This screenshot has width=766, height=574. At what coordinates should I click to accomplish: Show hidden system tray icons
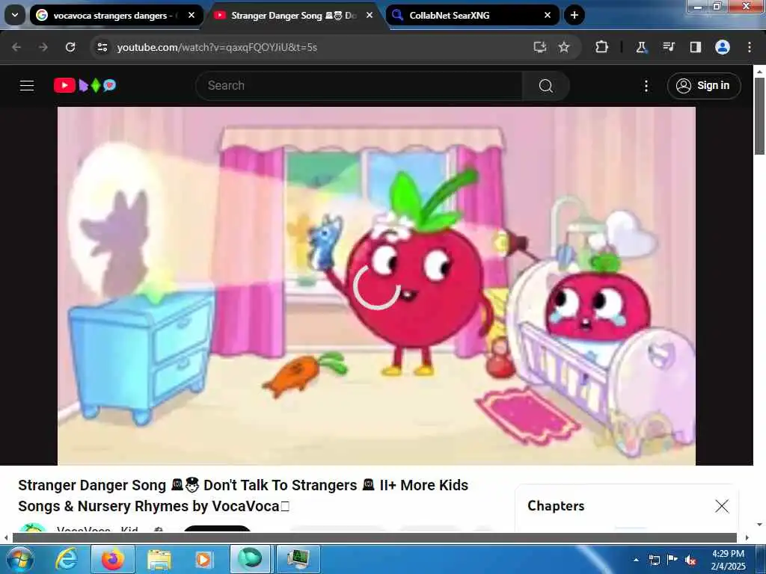pyautogui.click(x=636, y=560)
